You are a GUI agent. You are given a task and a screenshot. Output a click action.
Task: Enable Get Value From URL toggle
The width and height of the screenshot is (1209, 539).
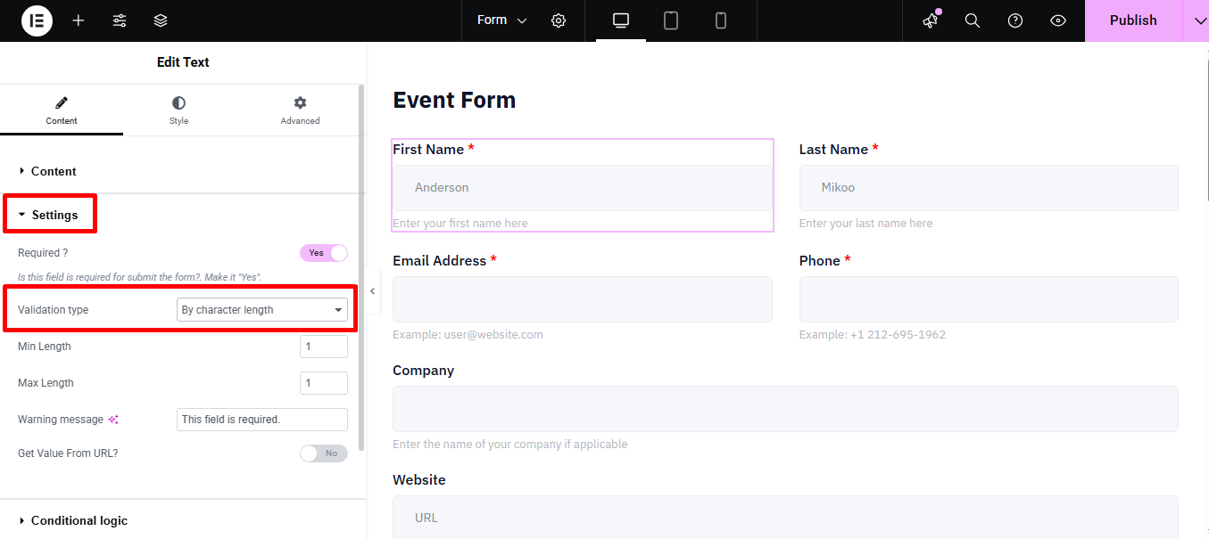coord(324,453)
